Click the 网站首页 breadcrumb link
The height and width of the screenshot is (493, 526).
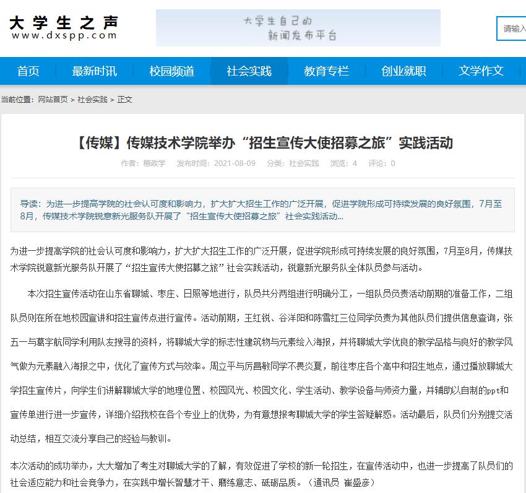click(53, 100)
